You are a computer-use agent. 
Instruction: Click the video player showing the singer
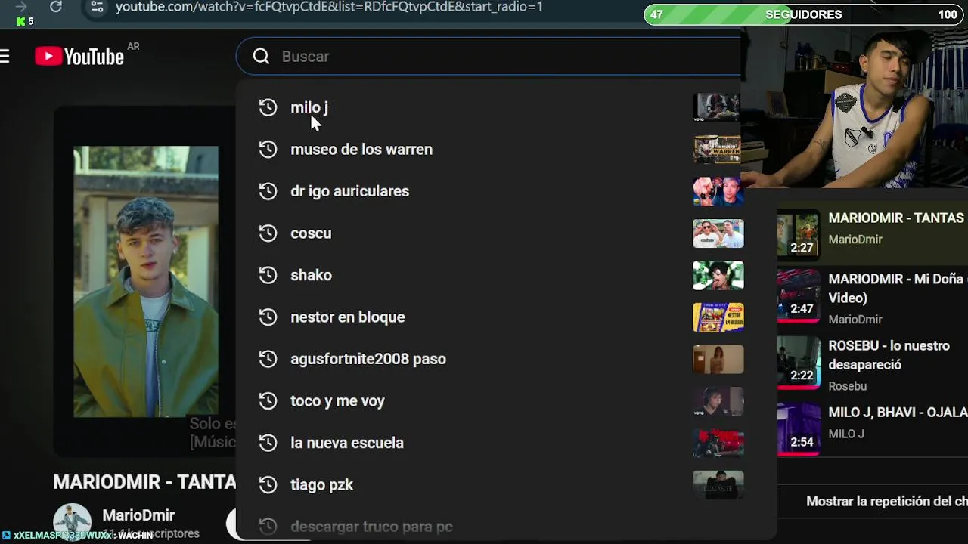[146, 282]
